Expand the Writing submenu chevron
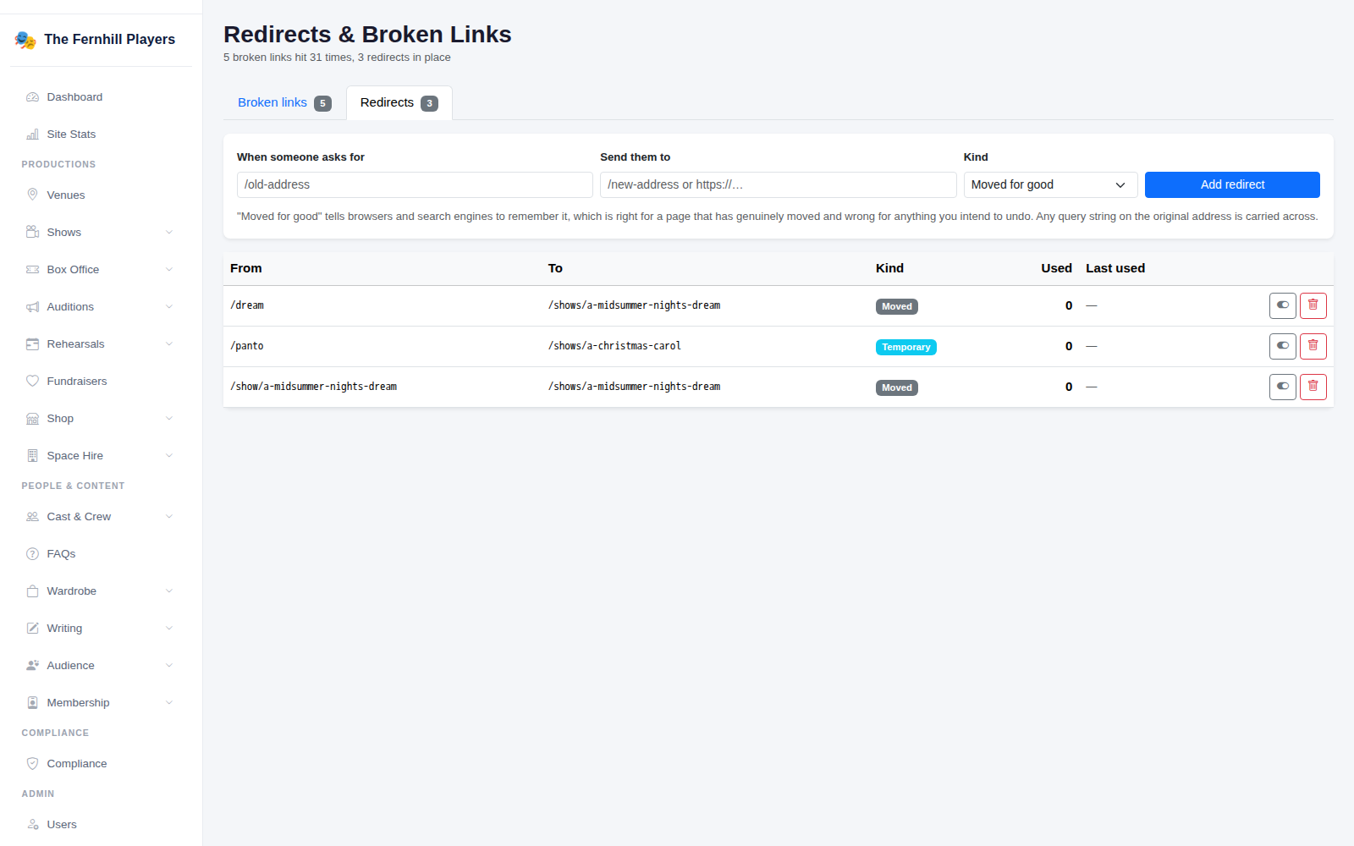The image size is (1354, 846). 169,629
